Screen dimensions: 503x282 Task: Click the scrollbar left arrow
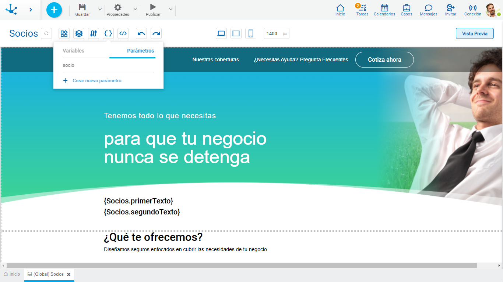(3, 265)
